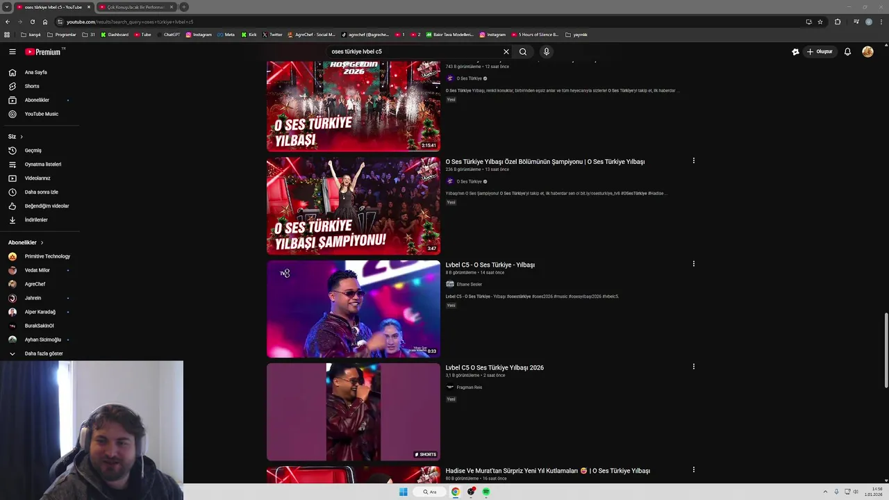Open title 'Lvbel C5 O Ses Türkiye Yılbaşı 2026'
The width and height of the screenshot is (889, 500).
(495, 367)
